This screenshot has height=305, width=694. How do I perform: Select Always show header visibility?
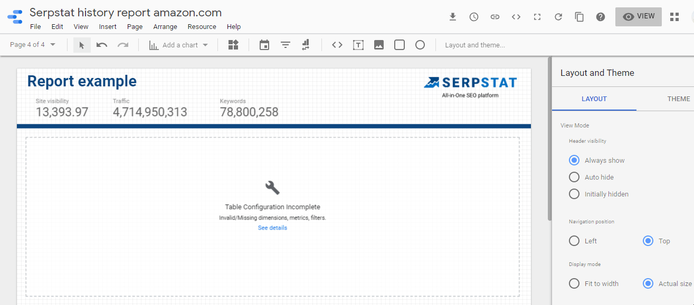[x=574, y=160]
